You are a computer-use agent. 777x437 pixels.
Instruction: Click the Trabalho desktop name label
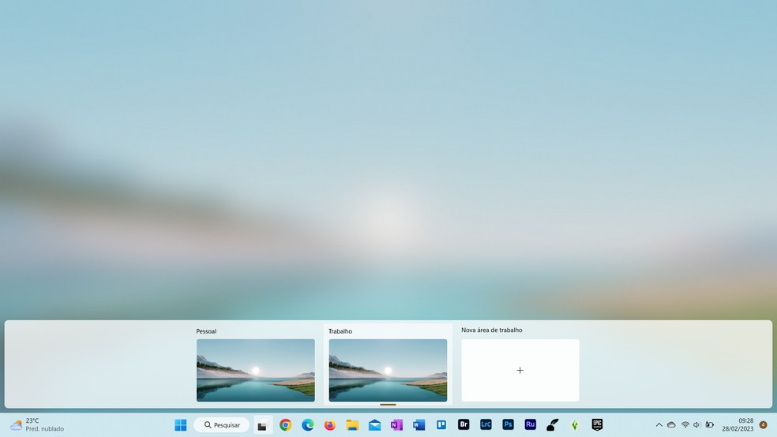(x=340, y=331)
